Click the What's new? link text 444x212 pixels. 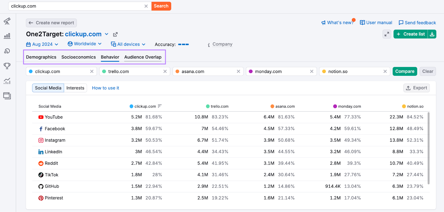(x=340, y=23)
